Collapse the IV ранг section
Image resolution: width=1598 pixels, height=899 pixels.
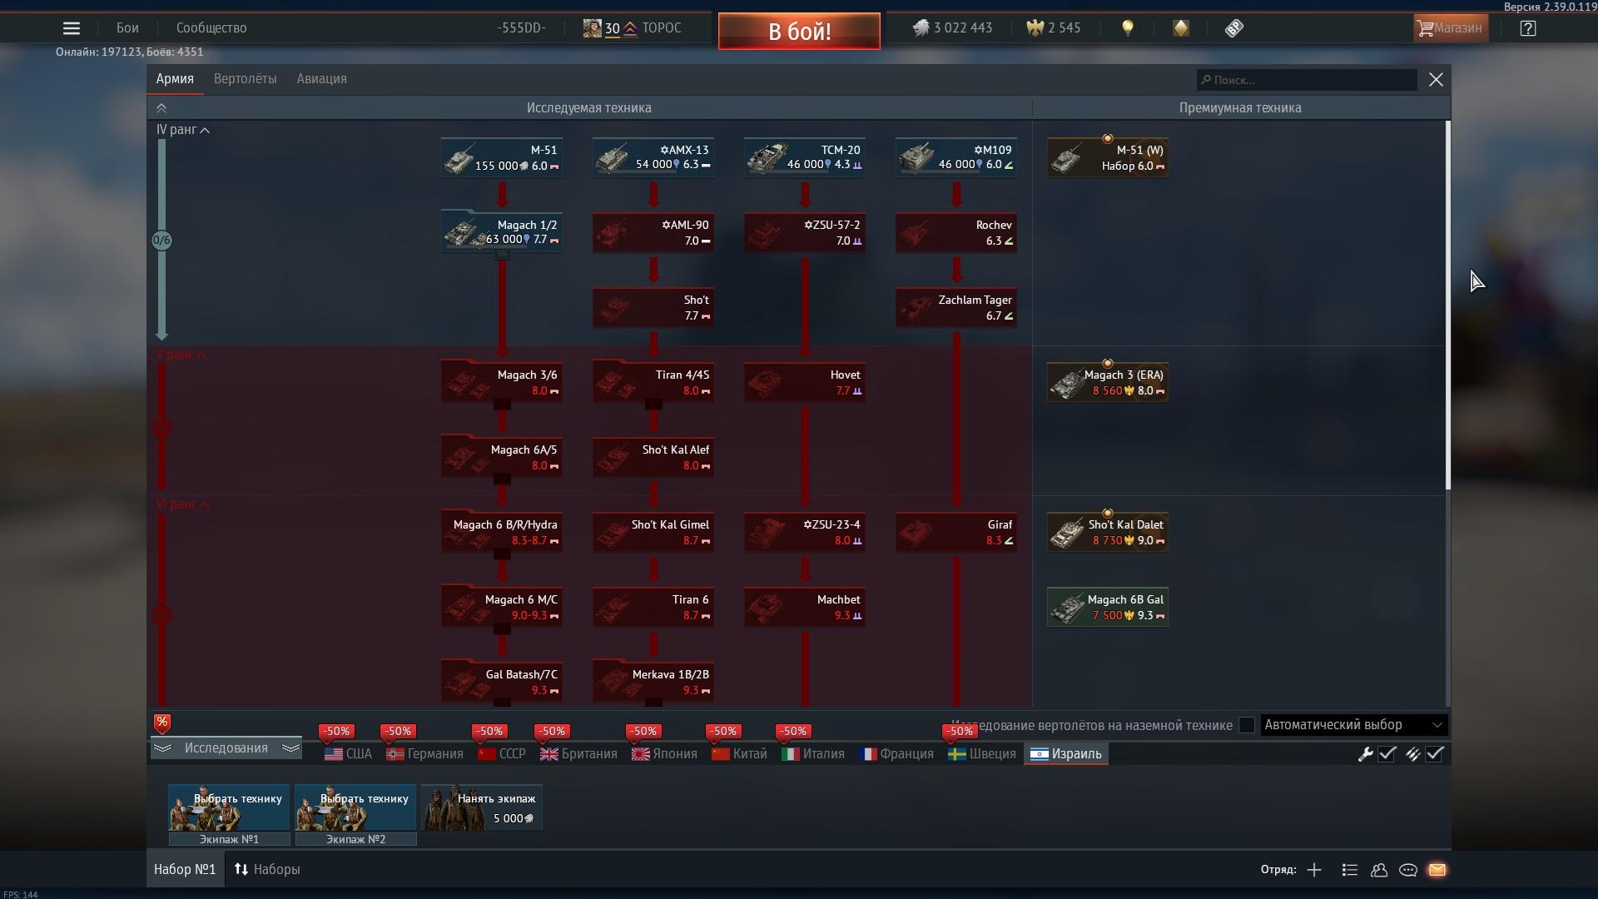[182, 130]
